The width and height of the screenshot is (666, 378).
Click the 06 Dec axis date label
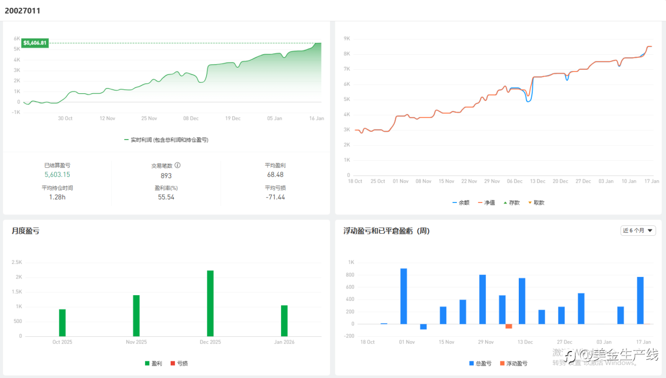515,181
